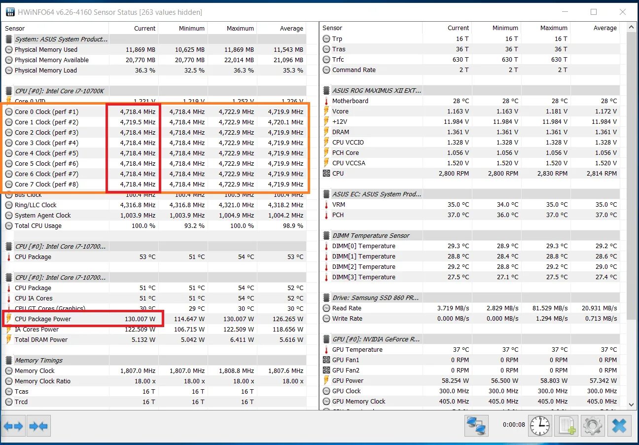Open the remote network monitoring icon
Viewport: 639px width, 445px height.
476,425
